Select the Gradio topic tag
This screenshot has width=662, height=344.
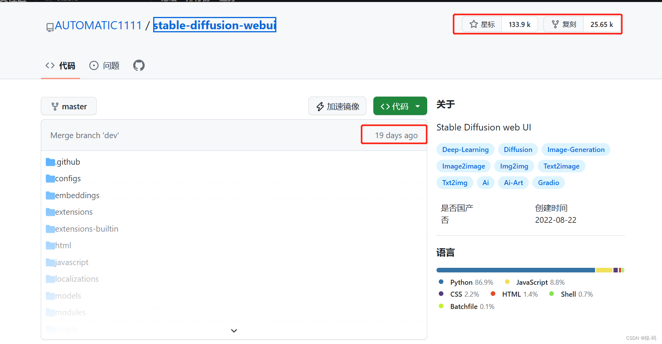tap(548, 183)
